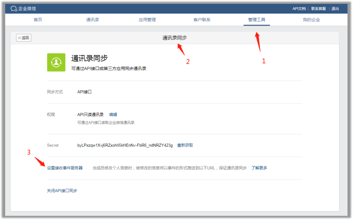353x220 pixels.
Task: Select the 管理工具 tab
Action: tap(257, 20)
